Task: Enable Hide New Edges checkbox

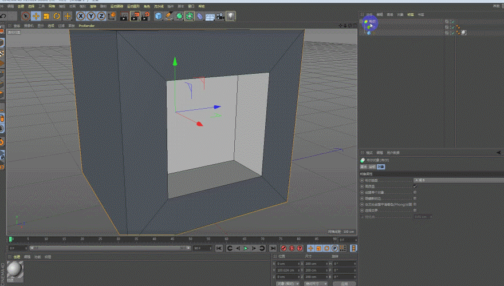Action: click(x=415, y=198)
